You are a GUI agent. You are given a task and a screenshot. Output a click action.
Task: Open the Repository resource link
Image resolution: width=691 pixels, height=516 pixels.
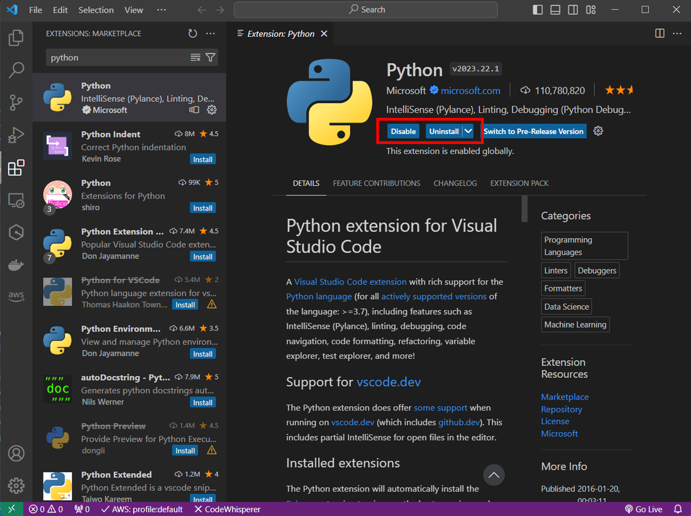[x=561, y=409]
